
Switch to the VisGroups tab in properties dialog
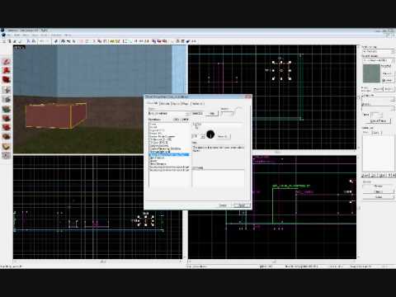coord(198,104)
